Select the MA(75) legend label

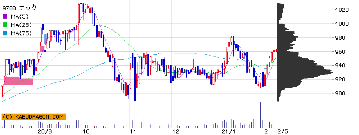click(21, 33)
